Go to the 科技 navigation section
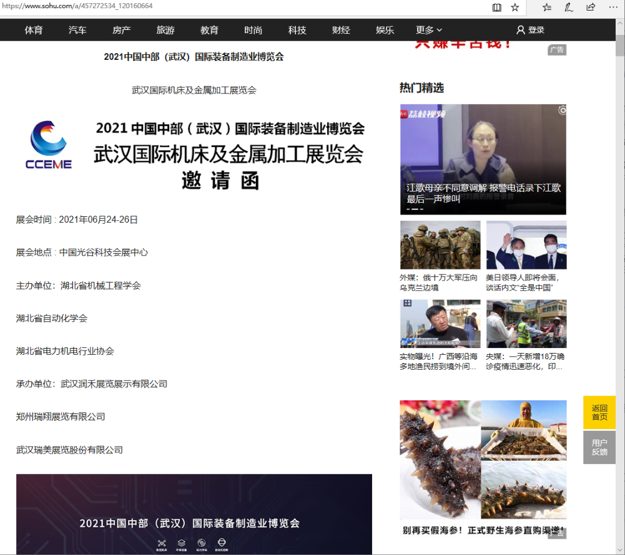 (x=297, y=30)
